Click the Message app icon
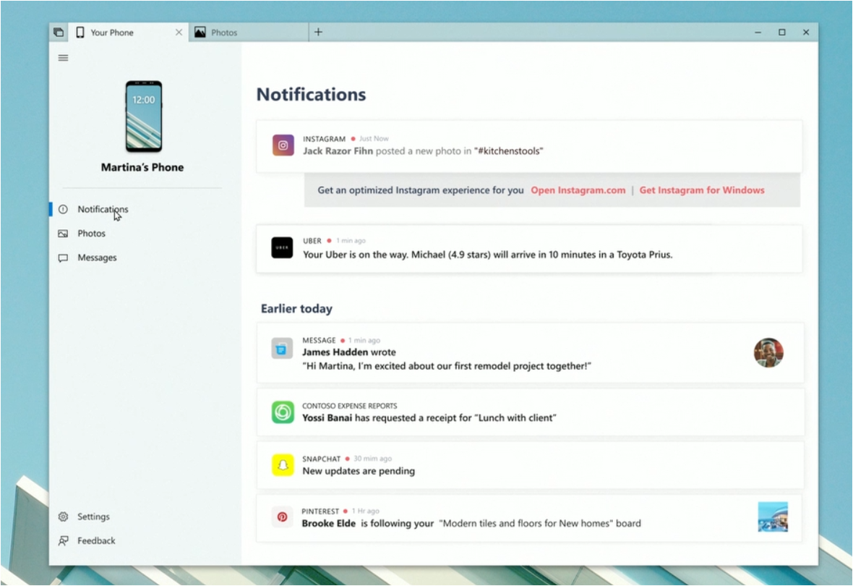Viewport: 853px width, 586px height. (282, 349)
